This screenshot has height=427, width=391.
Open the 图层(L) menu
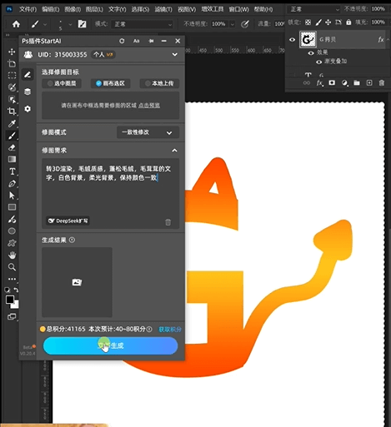click(x=94, y=9)
